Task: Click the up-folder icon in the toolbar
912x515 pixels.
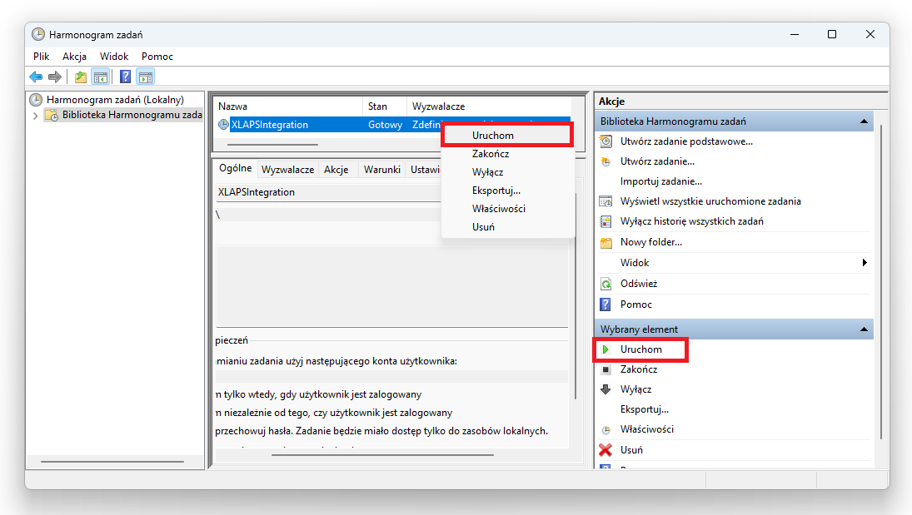Action: pyautogui.click(x=80, y=77)
